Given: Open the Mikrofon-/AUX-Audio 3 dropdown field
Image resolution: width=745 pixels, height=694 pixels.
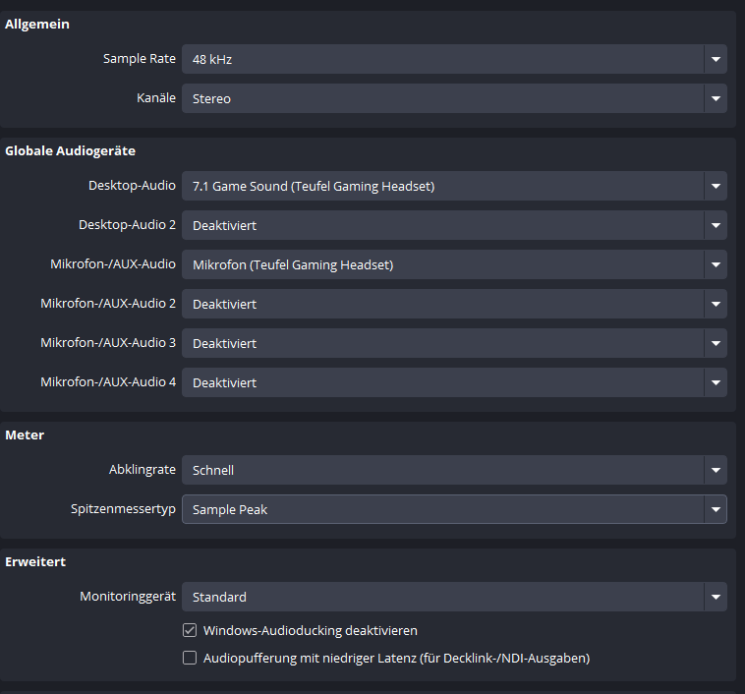Looking at the screenshot, I should (x=442, y=343).
